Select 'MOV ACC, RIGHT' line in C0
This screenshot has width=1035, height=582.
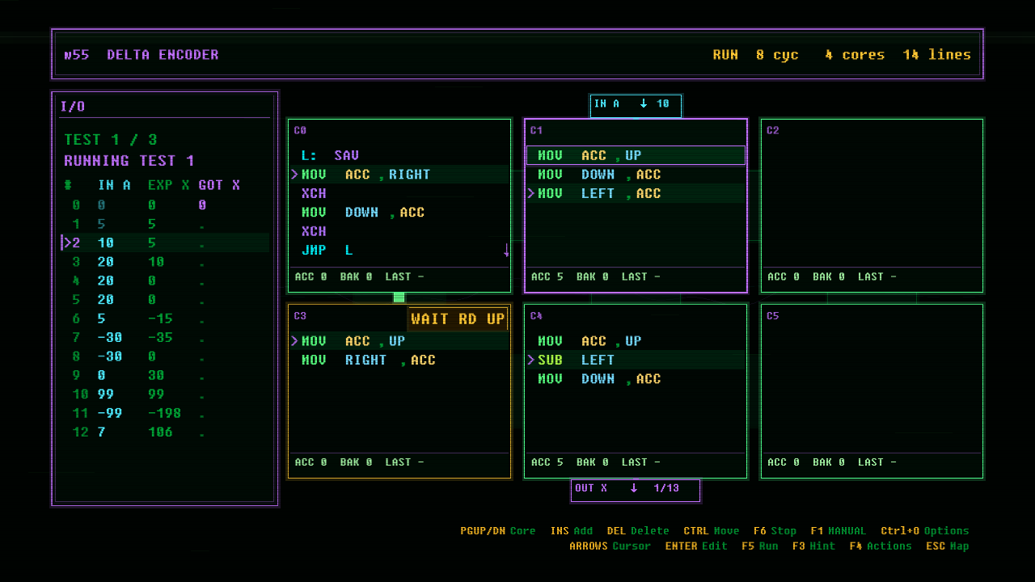tap(399, 174)
